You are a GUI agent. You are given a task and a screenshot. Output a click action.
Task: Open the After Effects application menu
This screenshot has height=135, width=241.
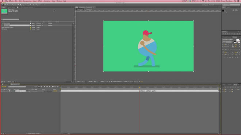(x=9, y=1)
